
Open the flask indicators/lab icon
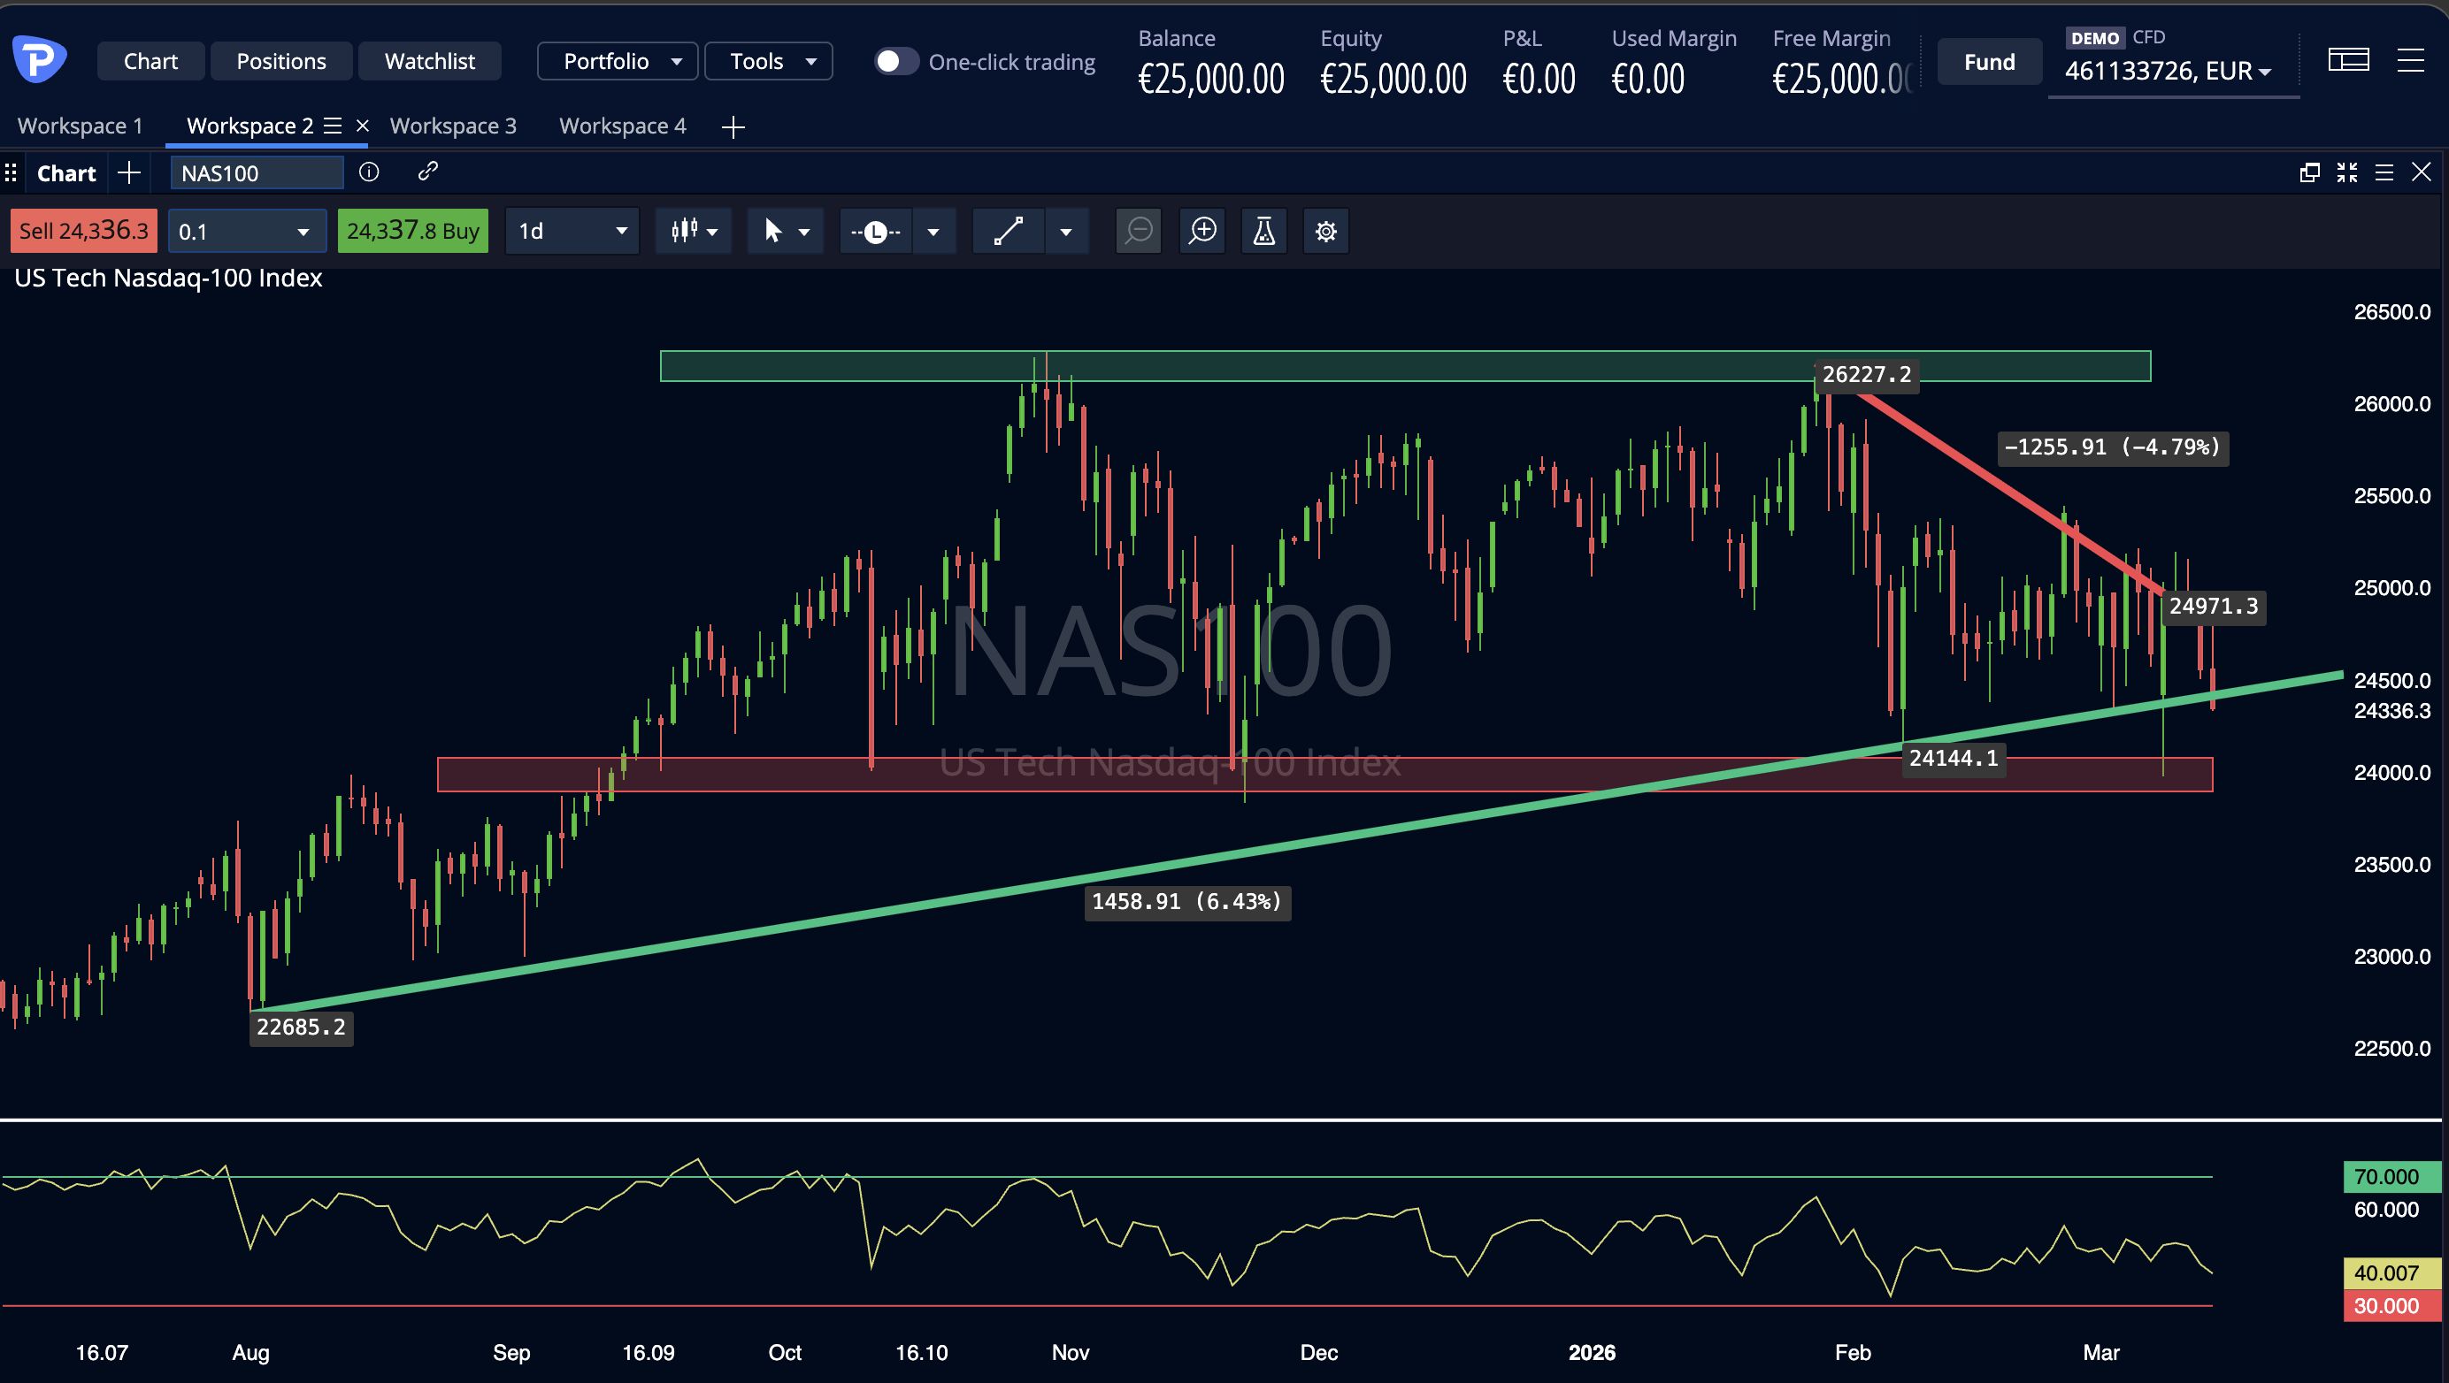click(x=1264, y=231)
